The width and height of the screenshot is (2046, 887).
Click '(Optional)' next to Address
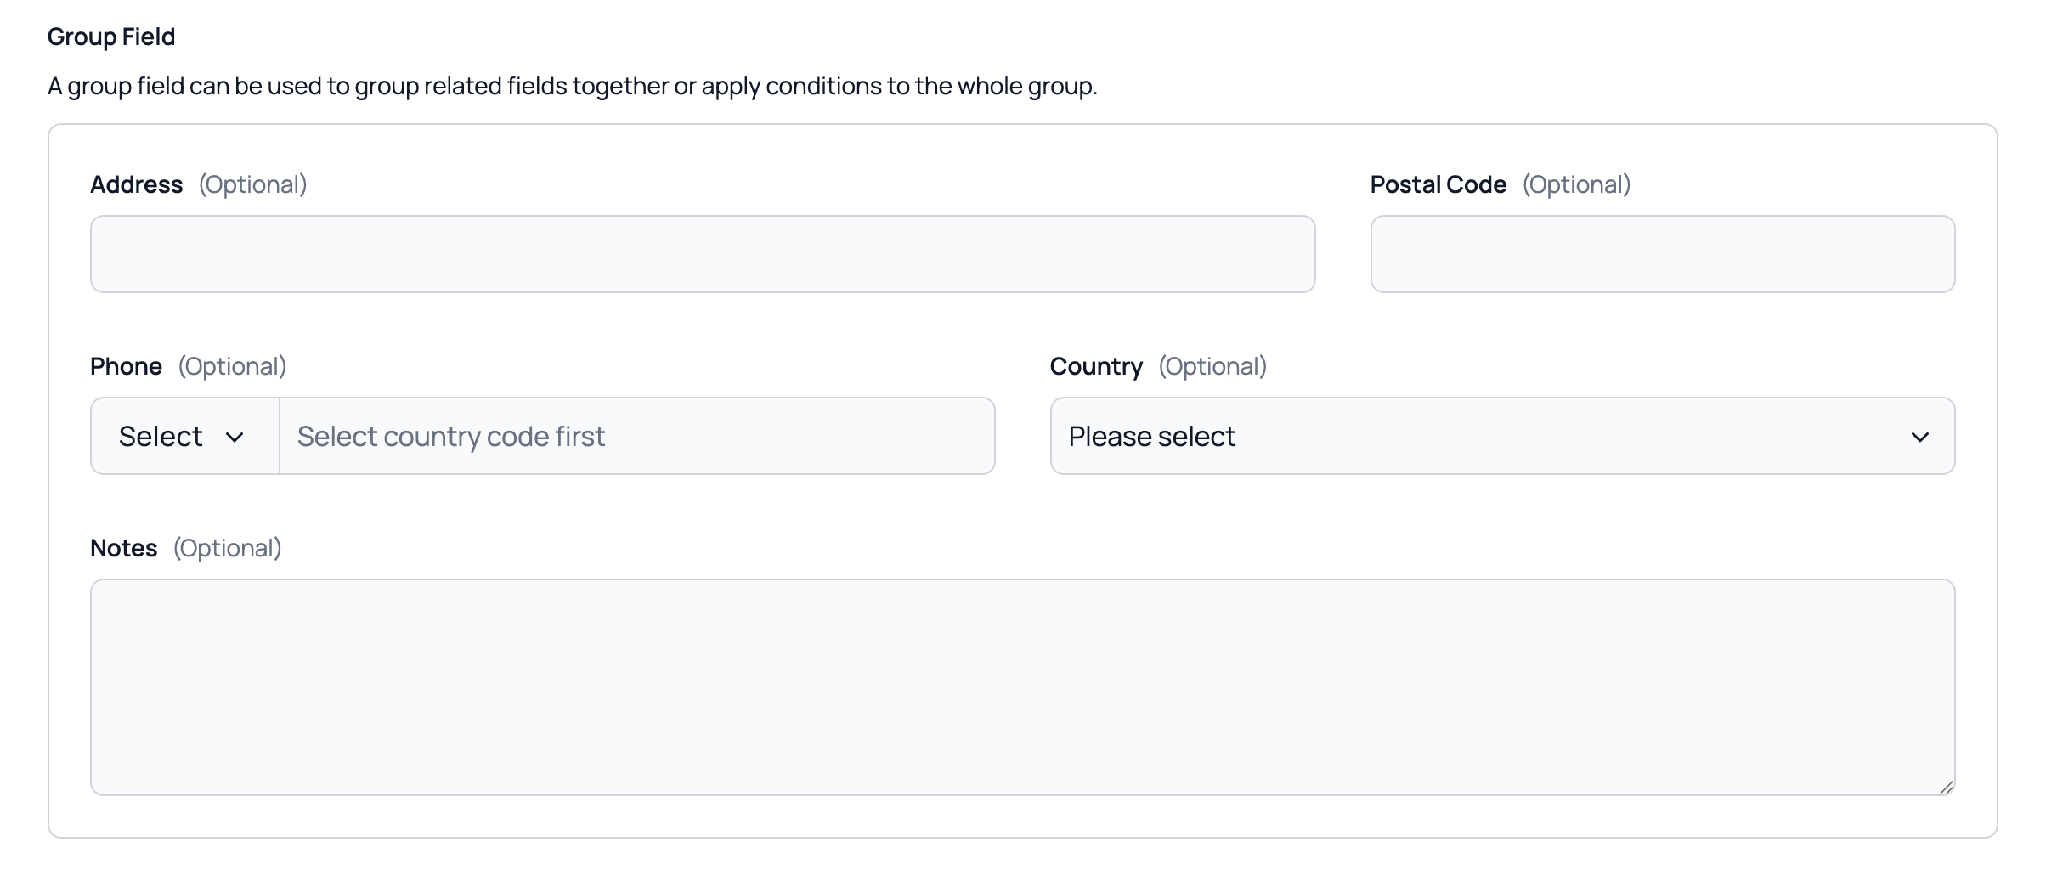(x=252, y=184)
